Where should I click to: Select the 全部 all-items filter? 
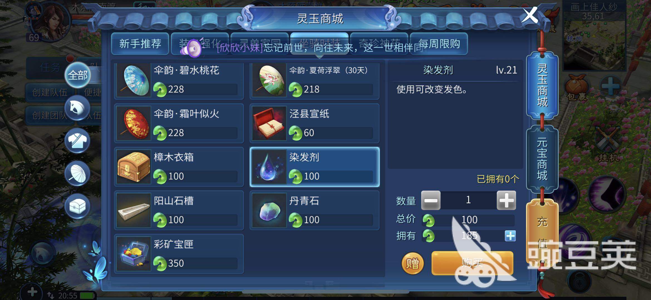click(x=78, y=75)
